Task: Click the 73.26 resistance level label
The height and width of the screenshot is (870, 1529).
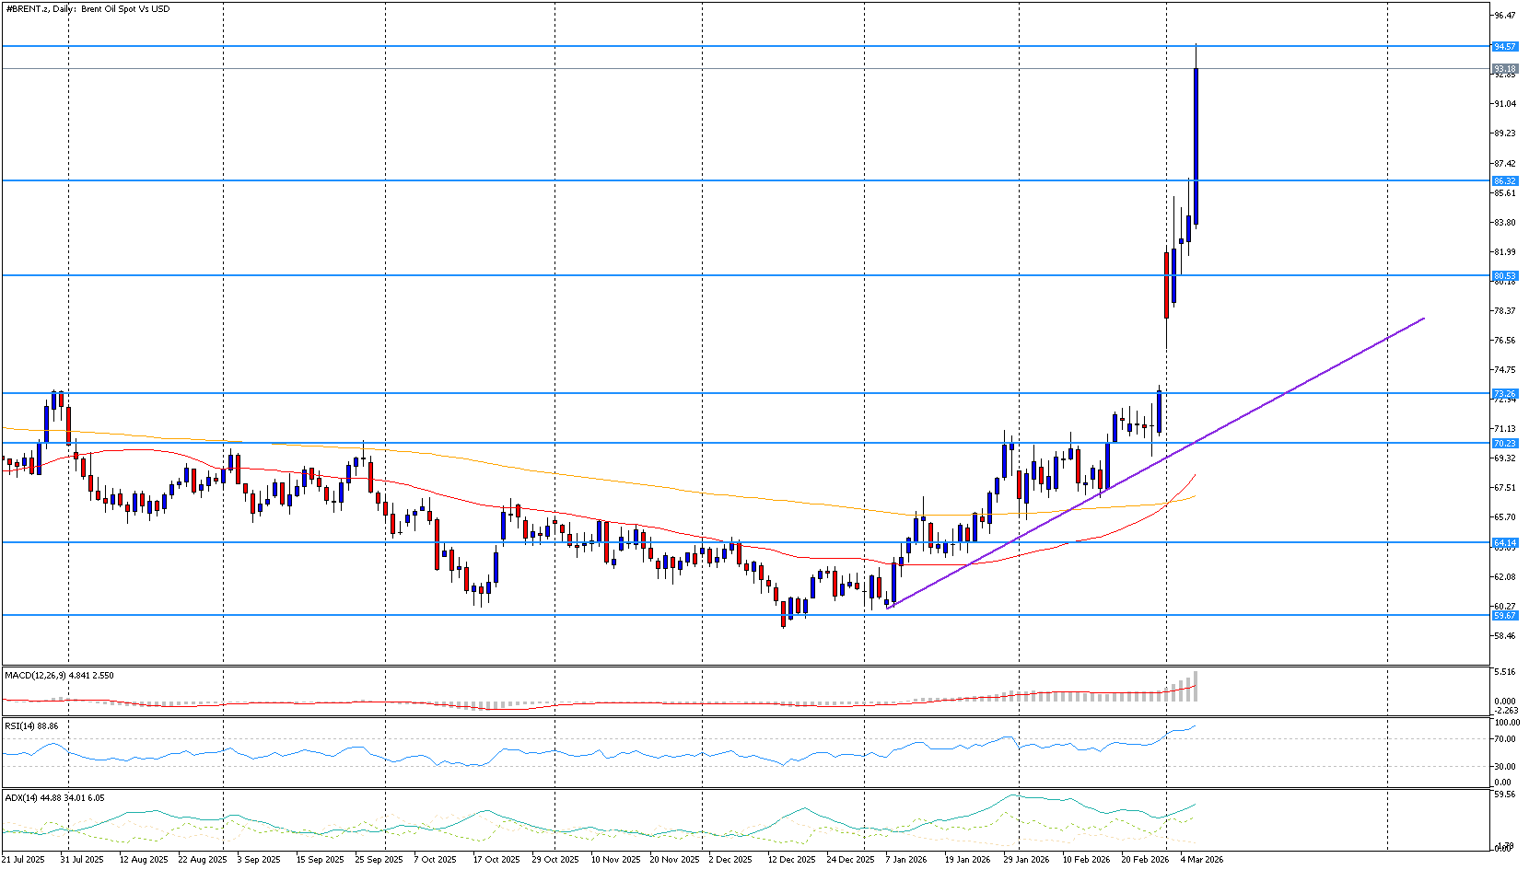Action: (x=1504, y=394)
